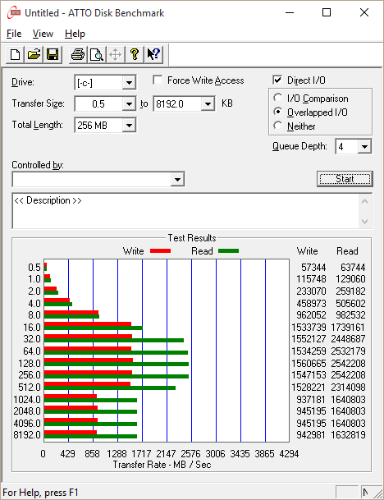Open the Help menu
The image size is (384, 500).
pyautogui.click(x=75, y=34)
